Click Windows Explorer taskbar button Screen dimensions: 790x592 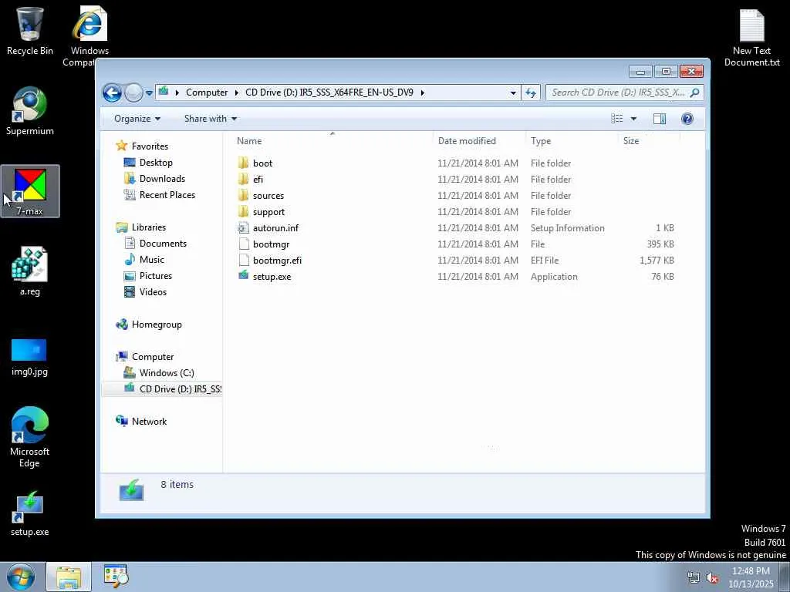69,577
